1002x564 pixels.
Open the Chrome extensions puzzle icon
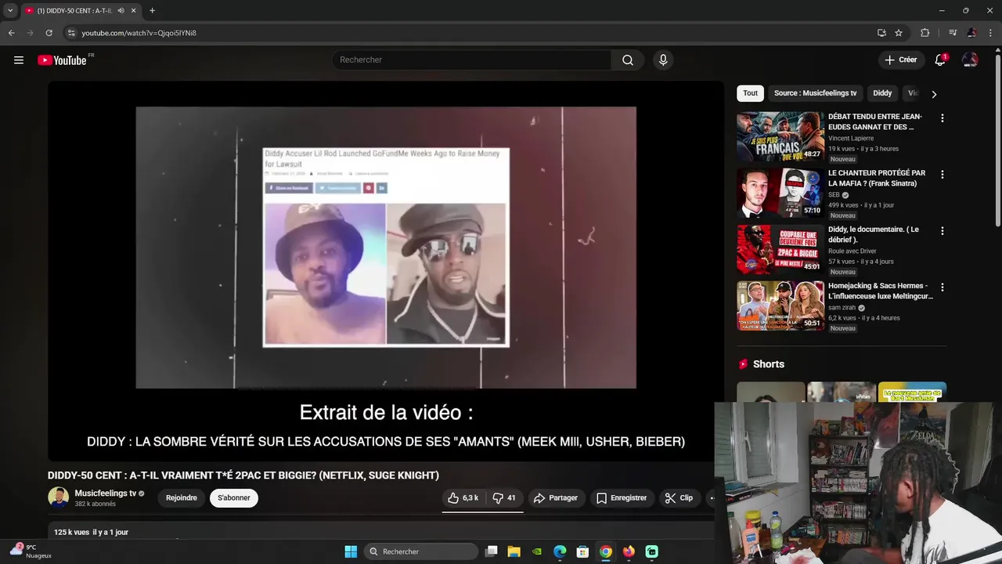(925, 33)
